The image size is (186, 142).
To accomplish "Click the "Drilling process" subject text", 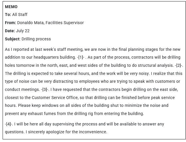I will click(36, 39).
